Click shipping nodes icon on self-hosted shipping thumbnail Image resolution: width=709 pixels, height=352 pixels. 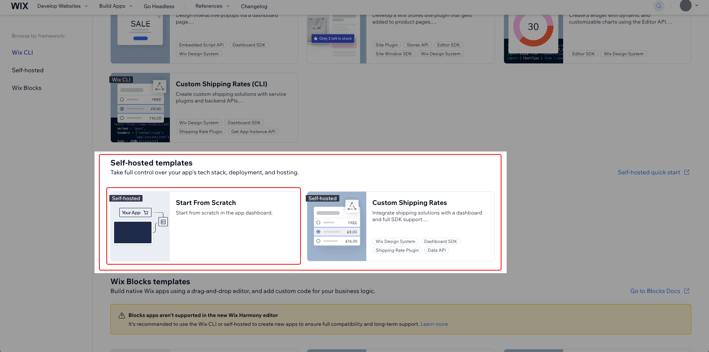(x=352, y=206)
